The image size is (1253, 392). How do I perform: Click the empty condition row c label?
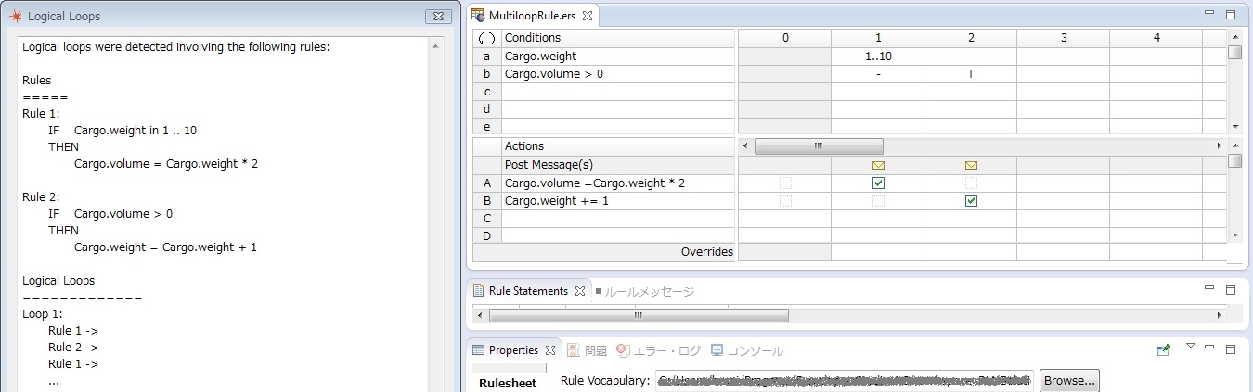point(486,92)
